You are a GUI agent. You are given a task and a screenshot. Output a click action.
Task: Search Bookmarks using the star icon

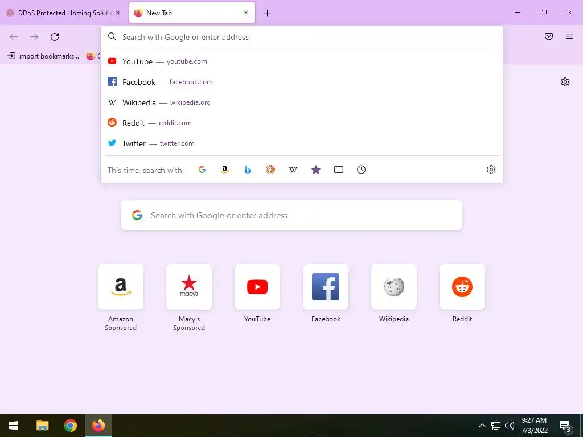(x=315, y=170)
